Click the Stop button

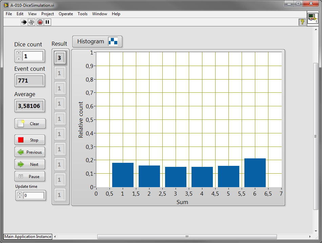(30, 140)
